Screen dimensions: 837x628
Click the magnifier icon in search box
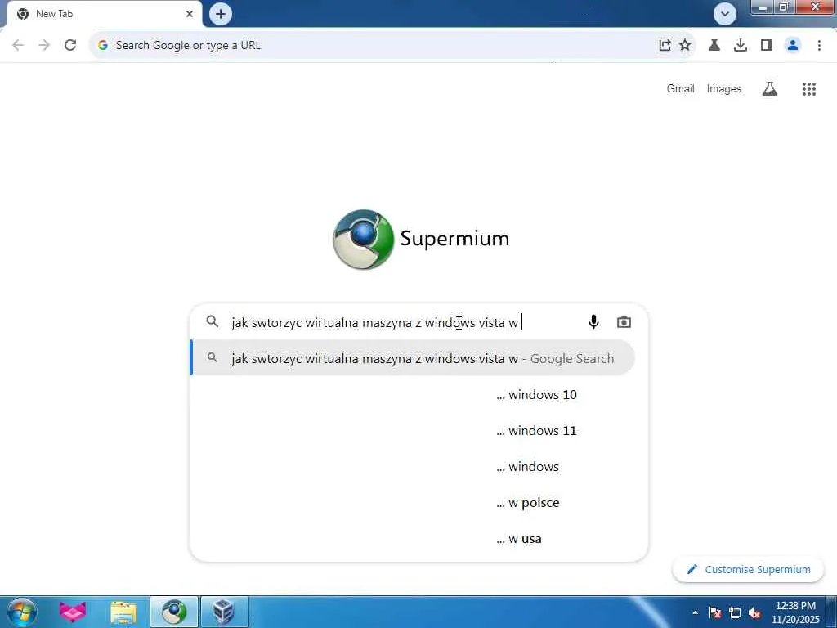(213, 321)
